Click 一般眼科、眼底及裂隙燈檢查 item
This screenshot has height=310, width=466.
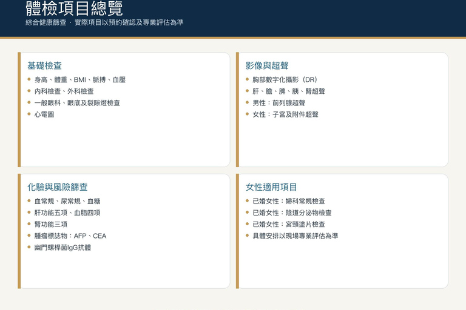[77, 103]
